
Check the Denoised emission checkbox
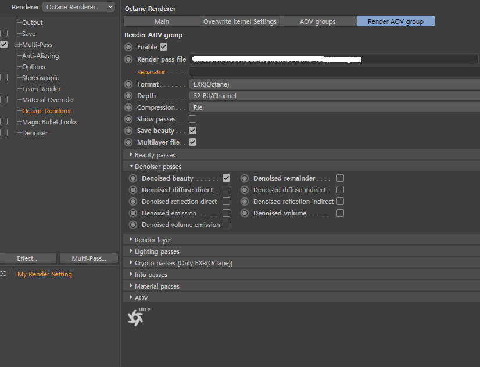[x=226, y=213]
